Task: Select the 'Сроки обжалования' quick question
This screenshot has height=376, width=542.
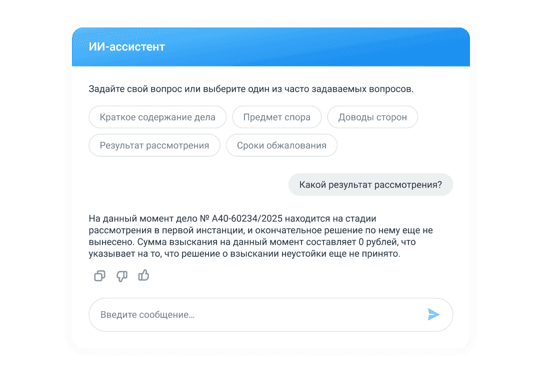Action: [281, 145]
